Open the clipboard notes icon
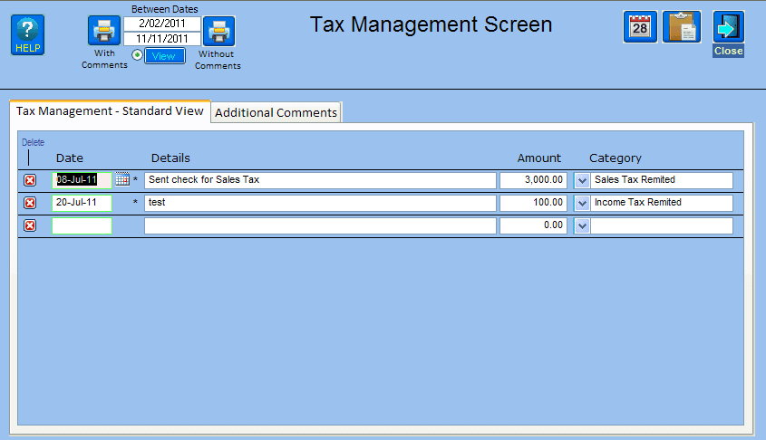The image size is (766, 440). 682,27
